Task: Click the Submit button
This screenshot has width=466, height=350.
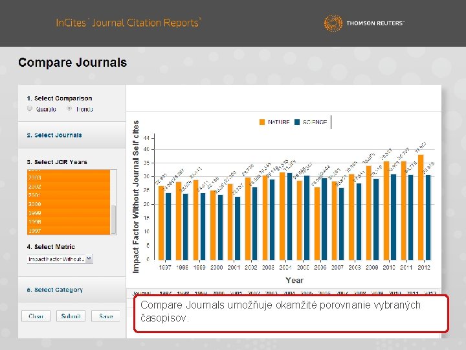Action: [x=71, y=316]
